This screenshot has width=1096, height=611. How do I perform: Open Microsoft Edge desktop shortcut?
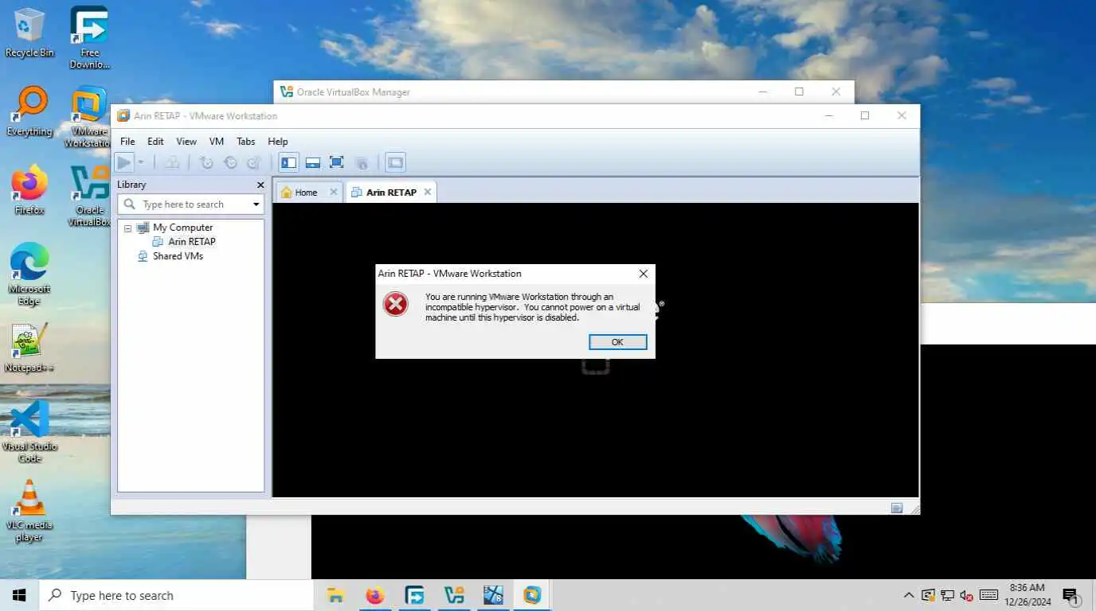point(29,274)
